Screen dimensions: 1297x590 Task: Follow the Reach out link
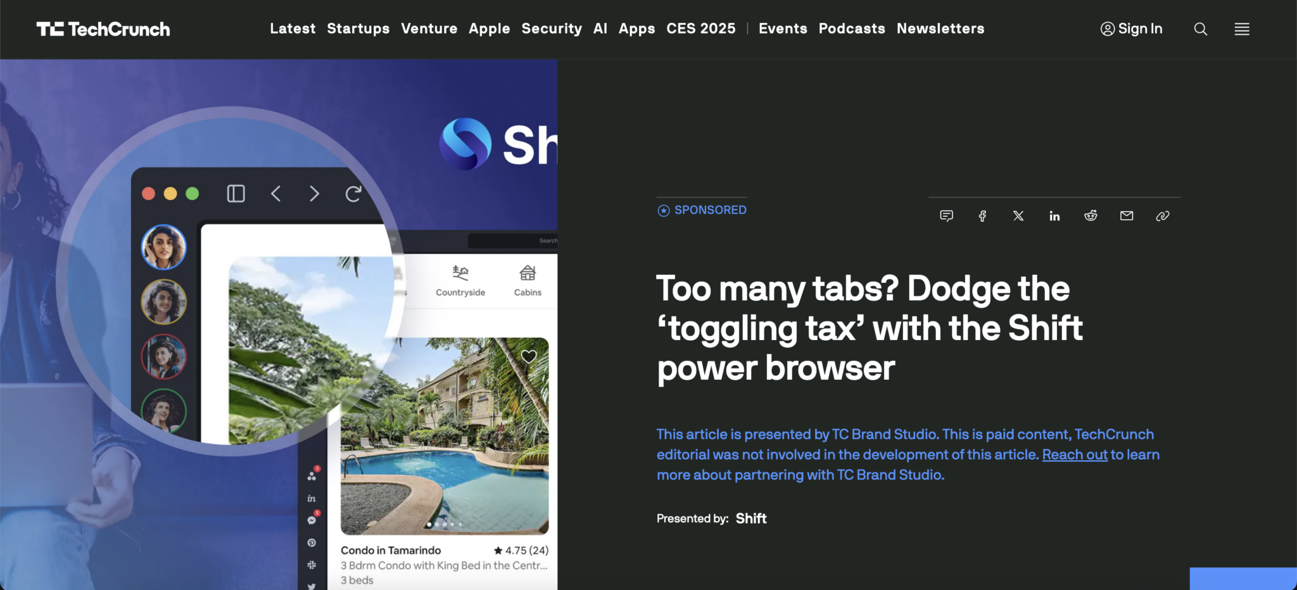click(x=1074, y=454)
